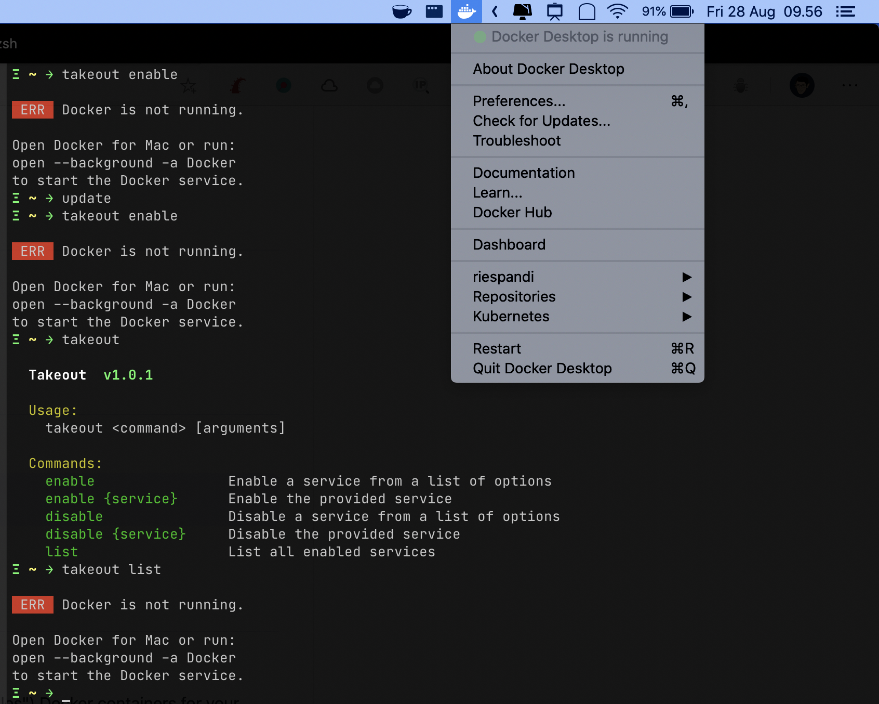The width and height of the screenshot is (879, 704).
Task: Click the crossed-out display menu bar icon
Action: pyautogui.click(x=523, y=11)
